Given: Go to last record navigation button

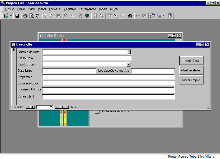Looking at the screenshot, I should [x=62, y=107].
